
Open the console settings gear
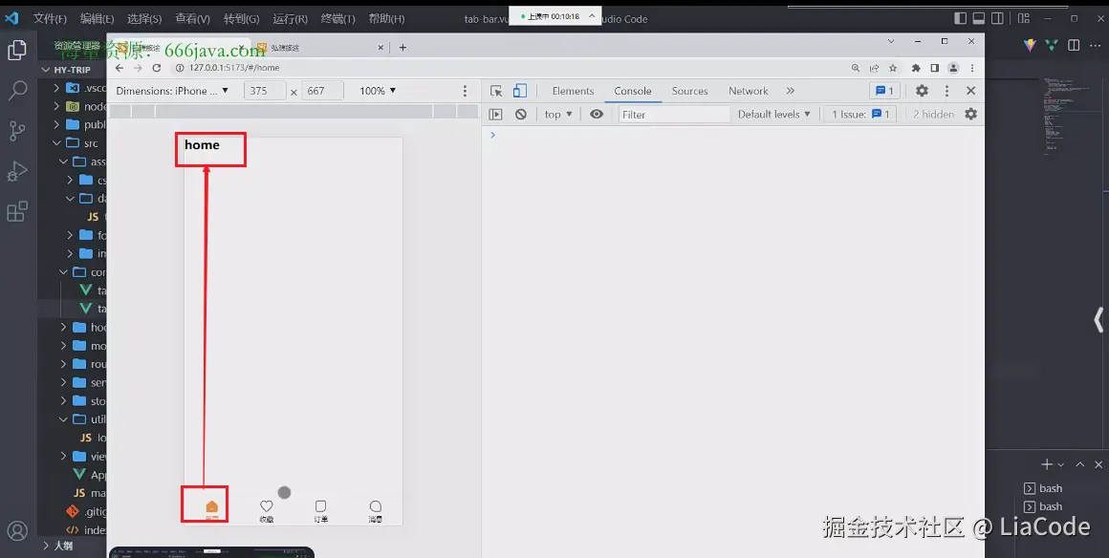971,114
